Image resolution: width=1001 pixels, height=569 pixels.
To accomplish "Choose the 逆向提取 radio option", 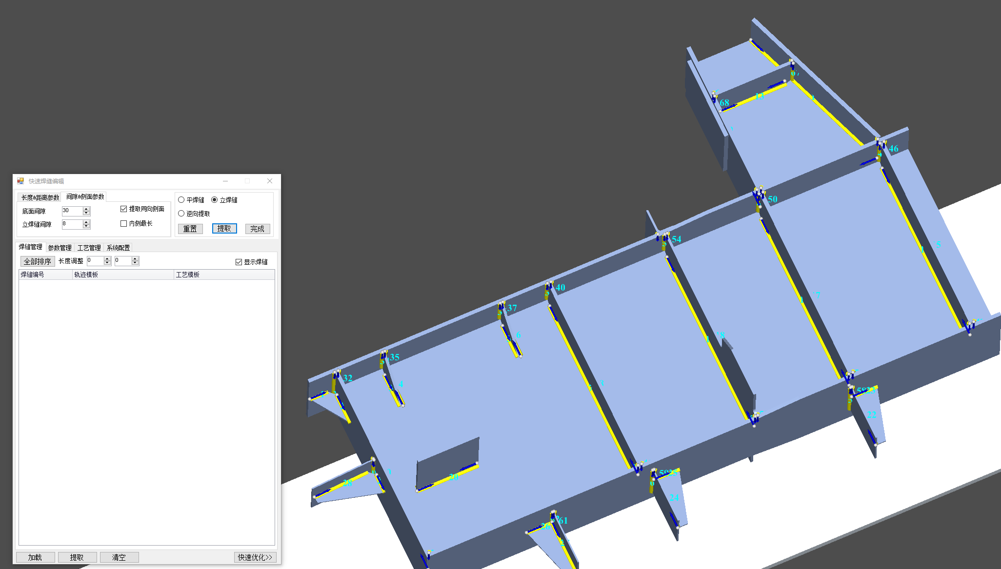I will pos(181,214).
